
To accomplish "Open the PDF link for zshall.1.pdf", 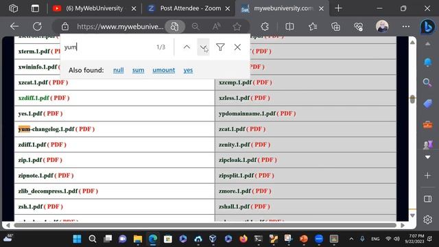I will 261,207.
